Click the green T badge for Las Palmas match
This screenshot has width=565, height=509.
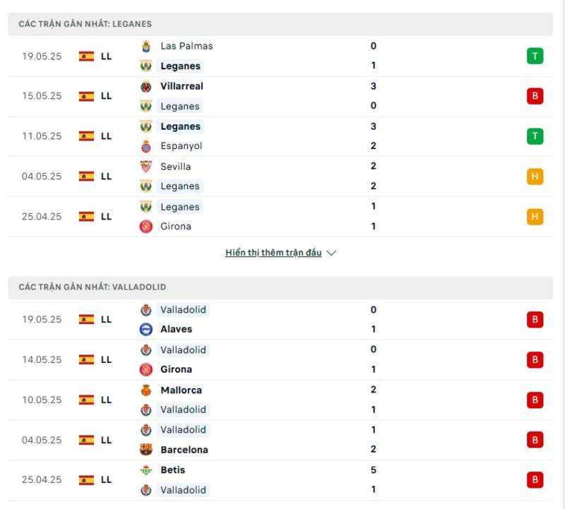pos(535,56)
